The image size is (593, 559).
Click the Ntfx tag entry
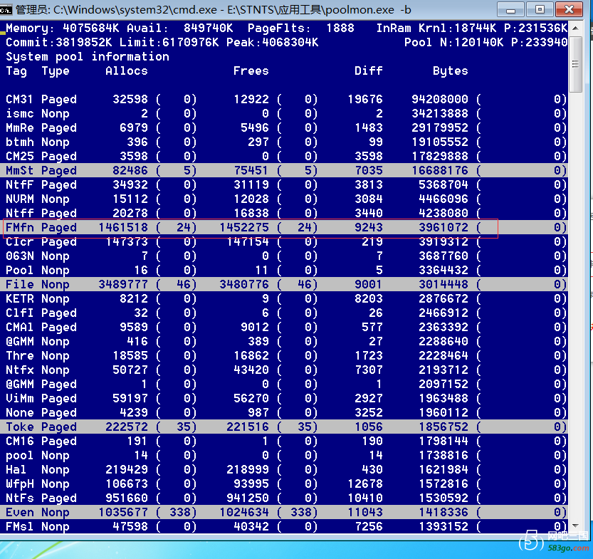(x=20, y=370)
